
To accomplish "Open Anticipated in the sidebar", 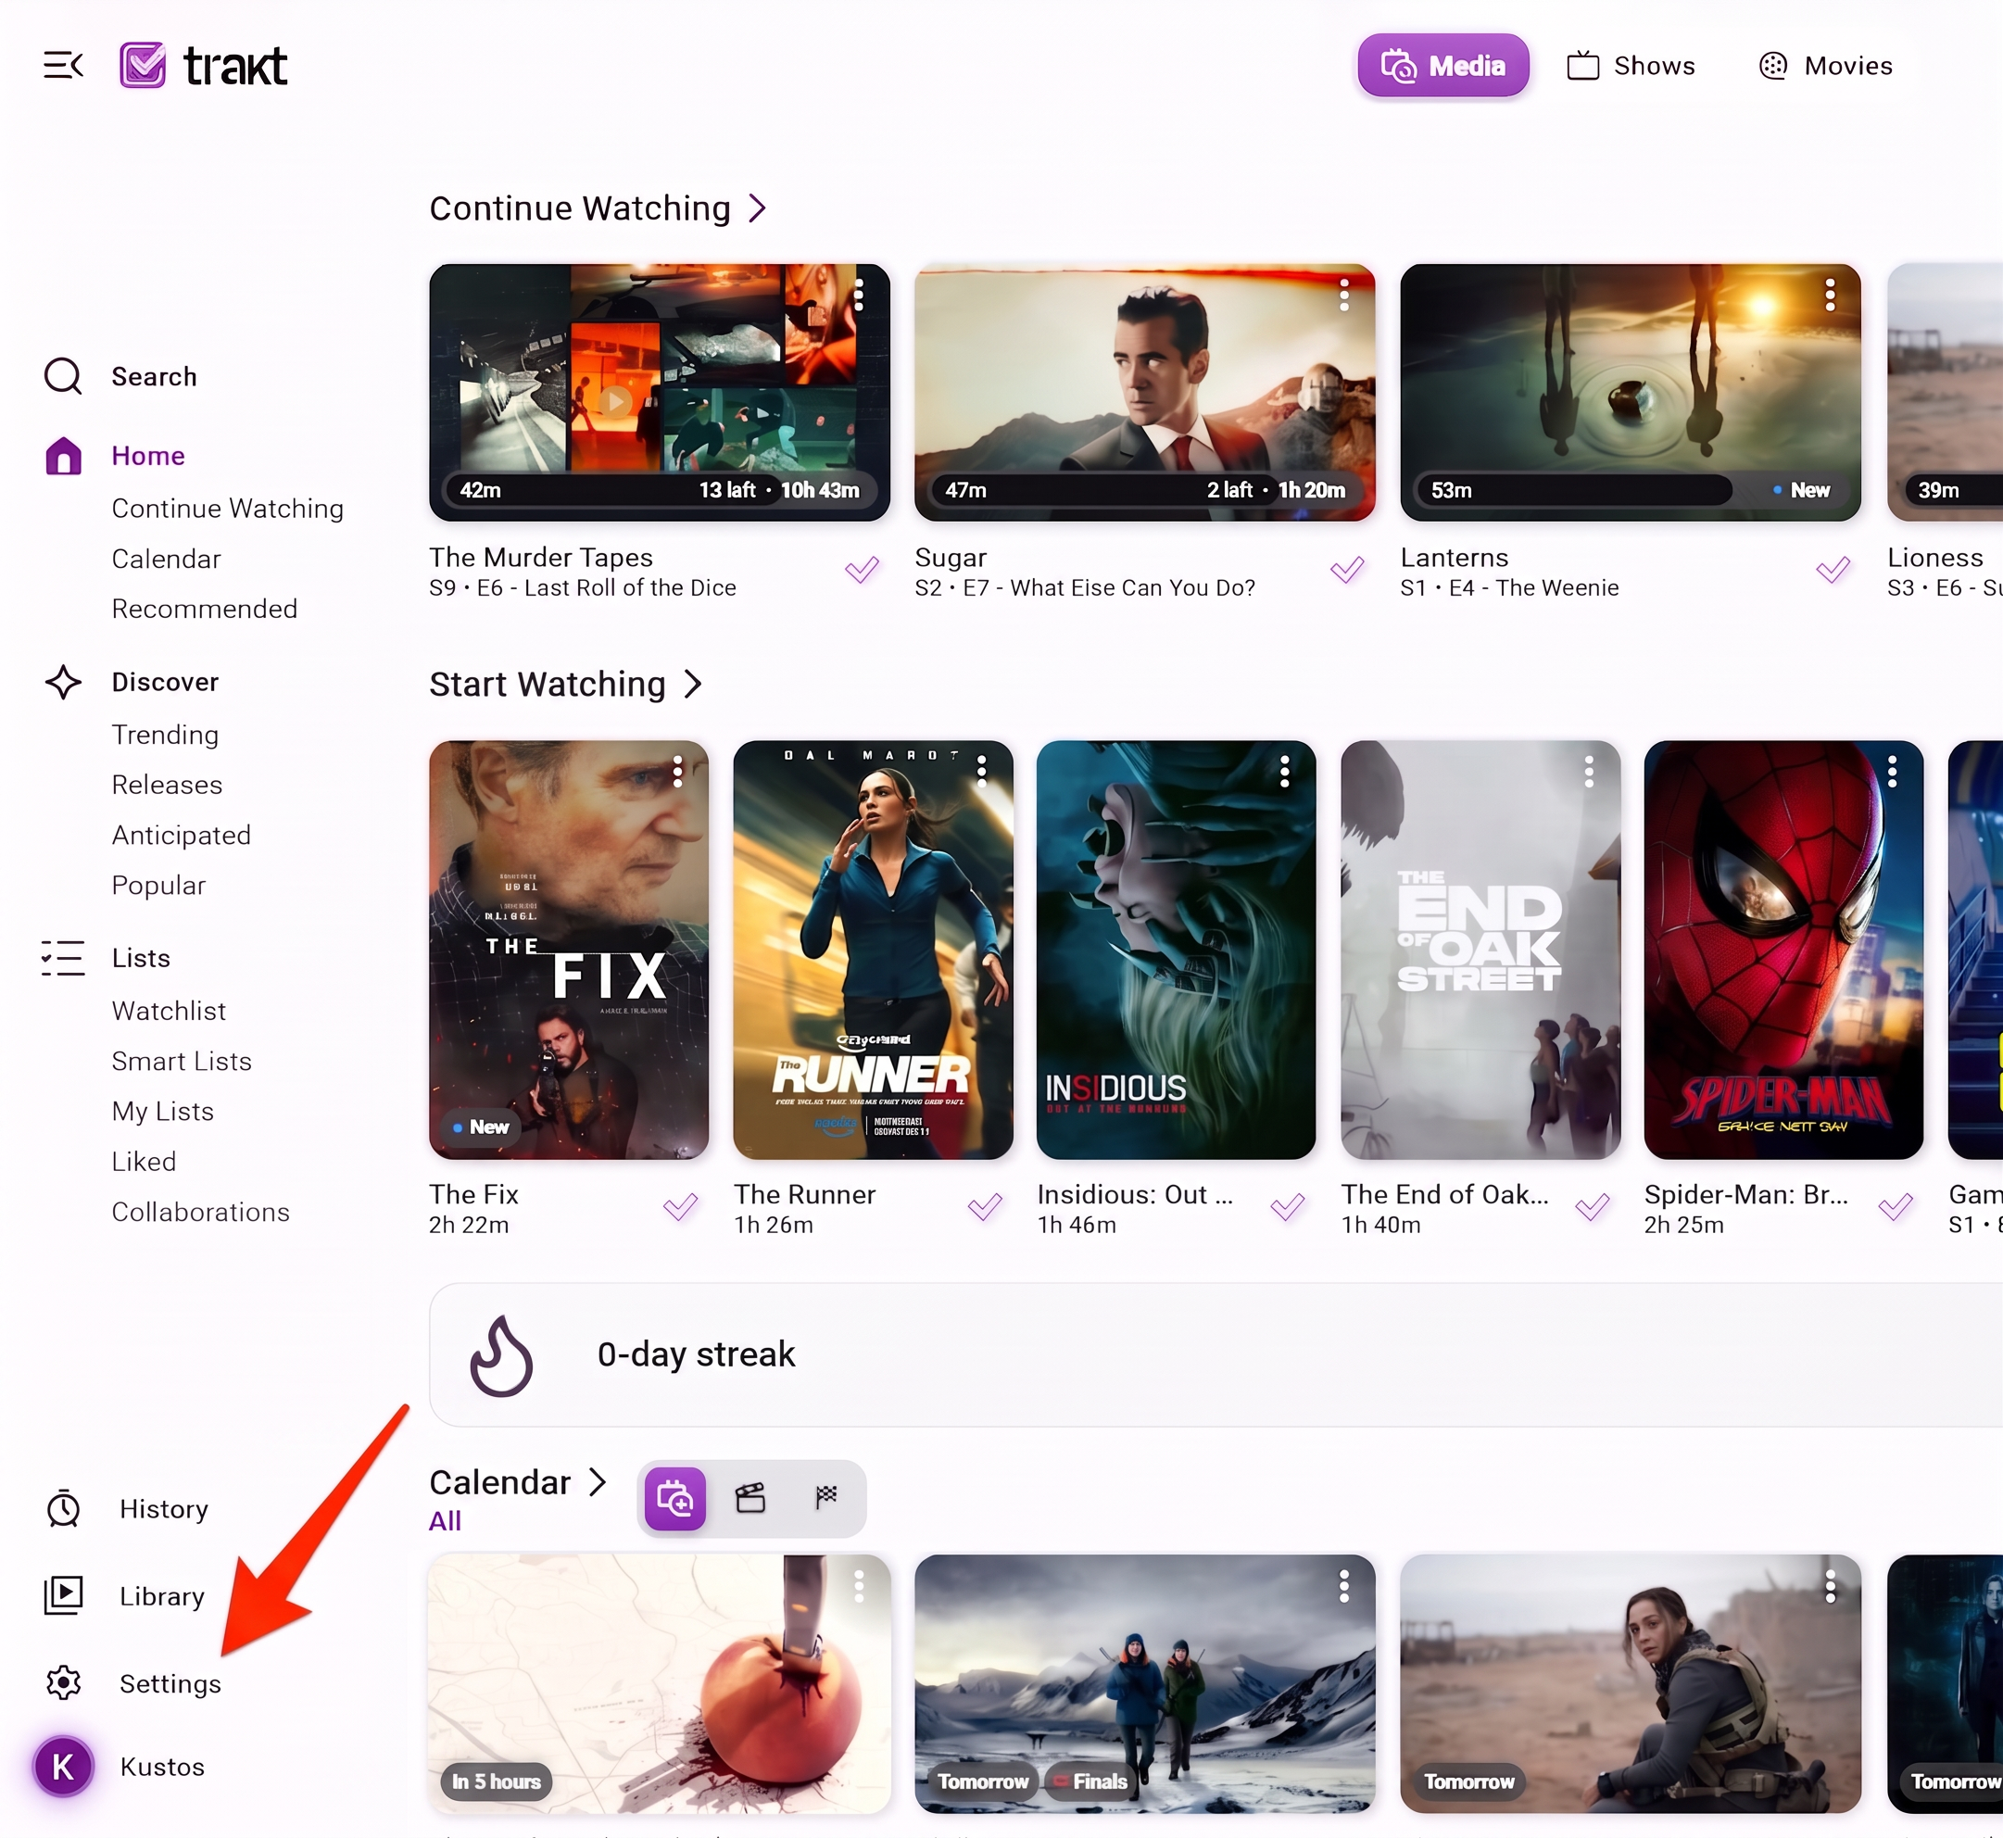I will point(181,836).
